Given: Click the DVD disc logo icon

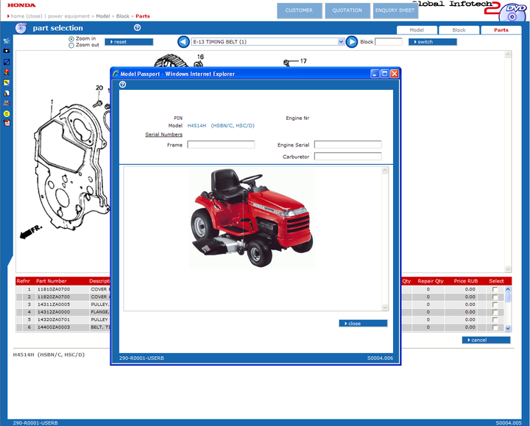Looking at the screenshot, I should [512, 14].
